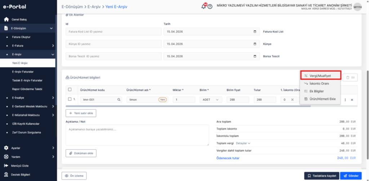The height and width of the screenshot is (181, 369).
Task: Open calendar picker for Künye date
Action: click(255, 44)
